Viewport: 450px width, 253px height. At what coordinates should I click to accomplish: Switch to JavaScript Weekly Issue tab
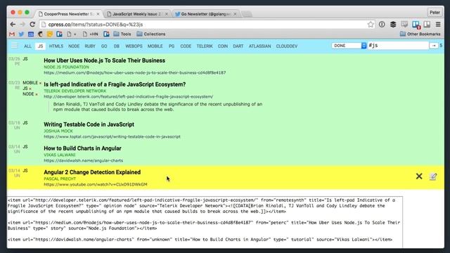pyautogui.click(x=138, y=14)
